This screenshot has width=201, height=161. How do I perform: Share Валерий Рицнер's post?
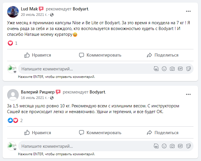[x=162, y=133]
